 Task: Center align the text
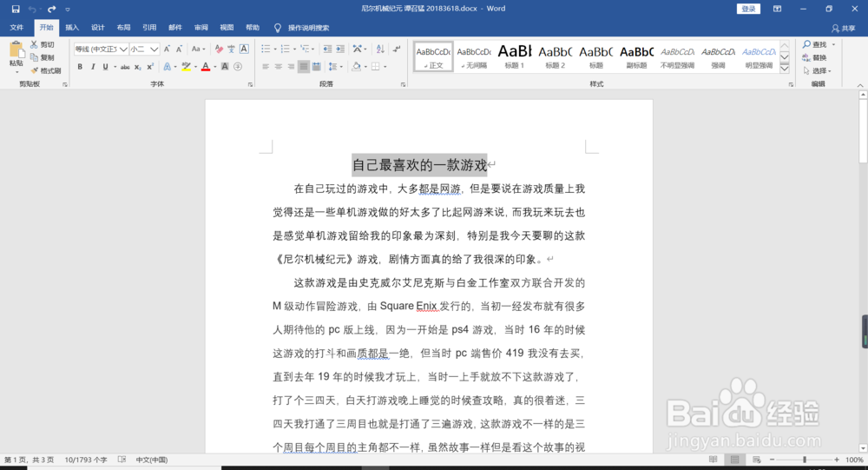click(279, 67)
